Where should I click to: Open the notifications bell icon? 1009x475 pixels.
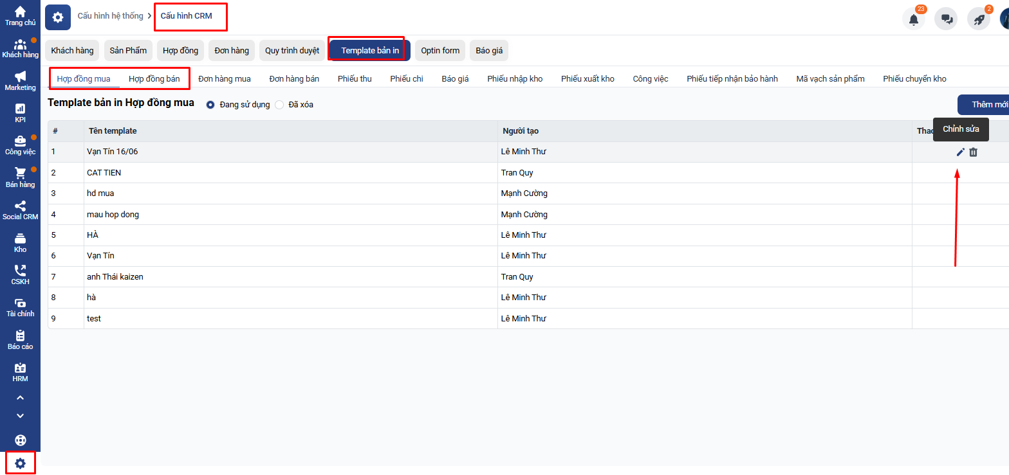913,19
